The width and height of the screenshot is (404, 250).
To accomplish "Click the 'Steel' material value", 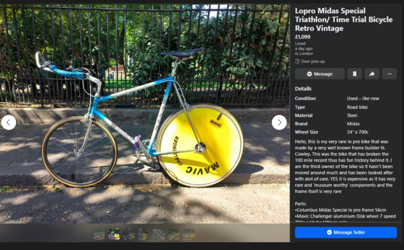I will 352,115.
